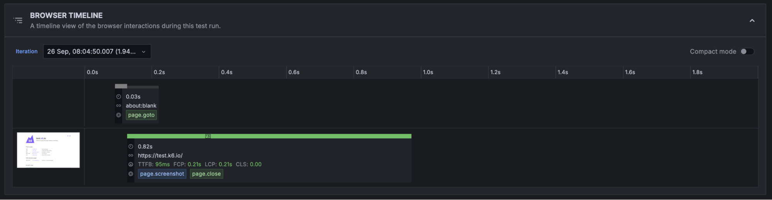Click the clock icon beside 0.03s
This screenshot has height=200, width=772.
119,97
